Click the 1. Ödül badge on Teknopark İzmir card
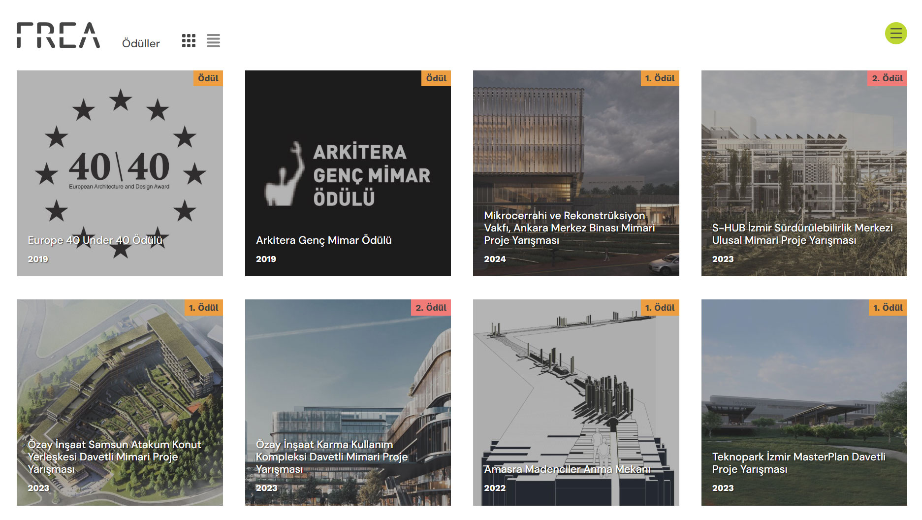 (888, 307)
